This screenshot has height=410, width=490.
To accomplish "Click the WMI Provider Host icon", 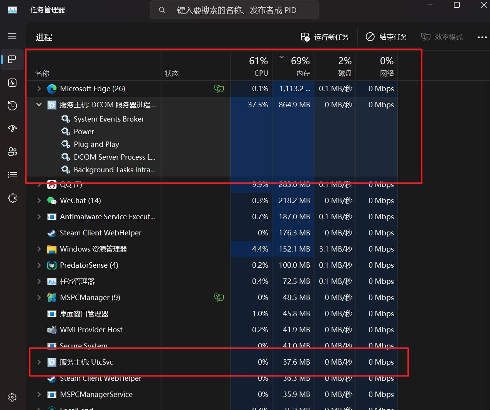I will coord(52,330).
